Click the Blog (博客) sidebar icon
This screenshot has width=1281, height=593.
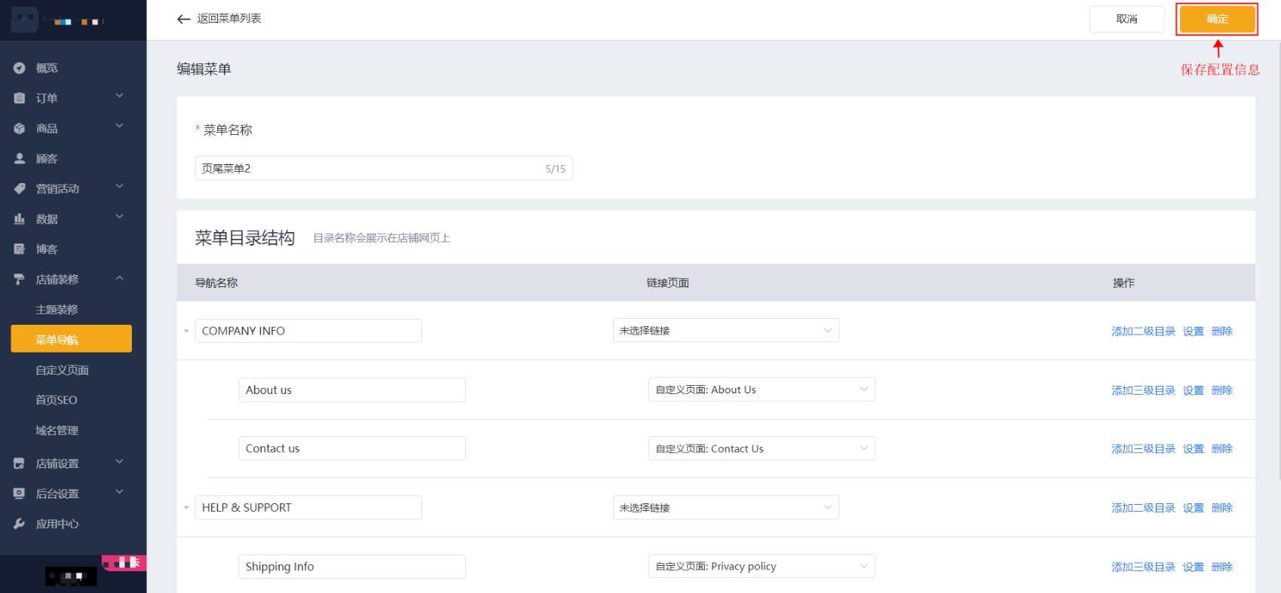point(20,249)
